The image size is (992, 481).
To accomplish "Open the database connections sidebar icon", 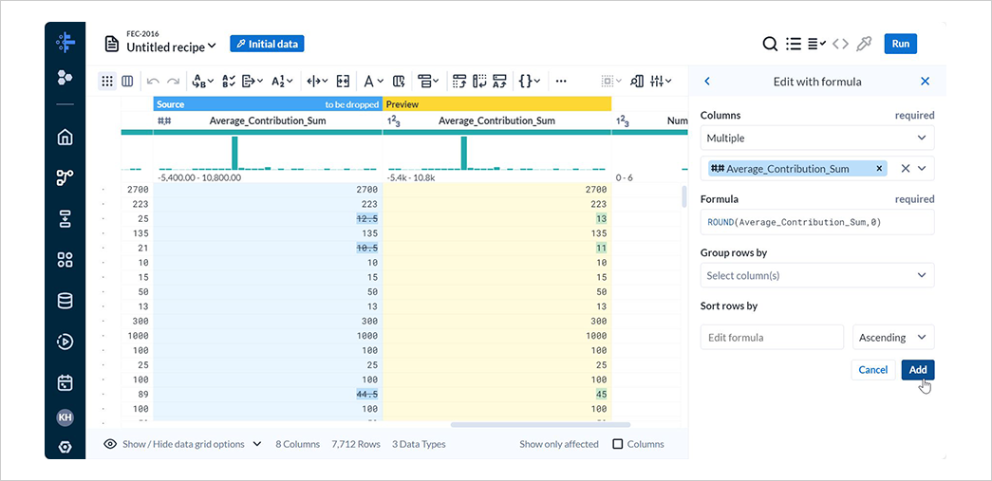I will (65, 301).
